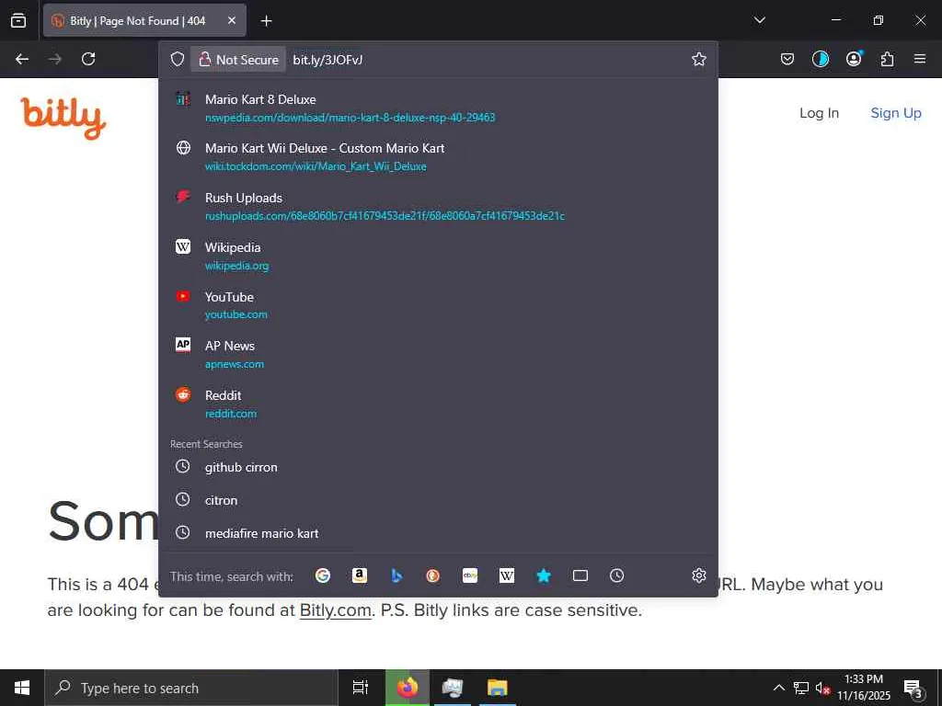Select Mario Kart 8 Deluxe suggestion
The height and width of the screenshot is (706, 942).
pos(439,108)
